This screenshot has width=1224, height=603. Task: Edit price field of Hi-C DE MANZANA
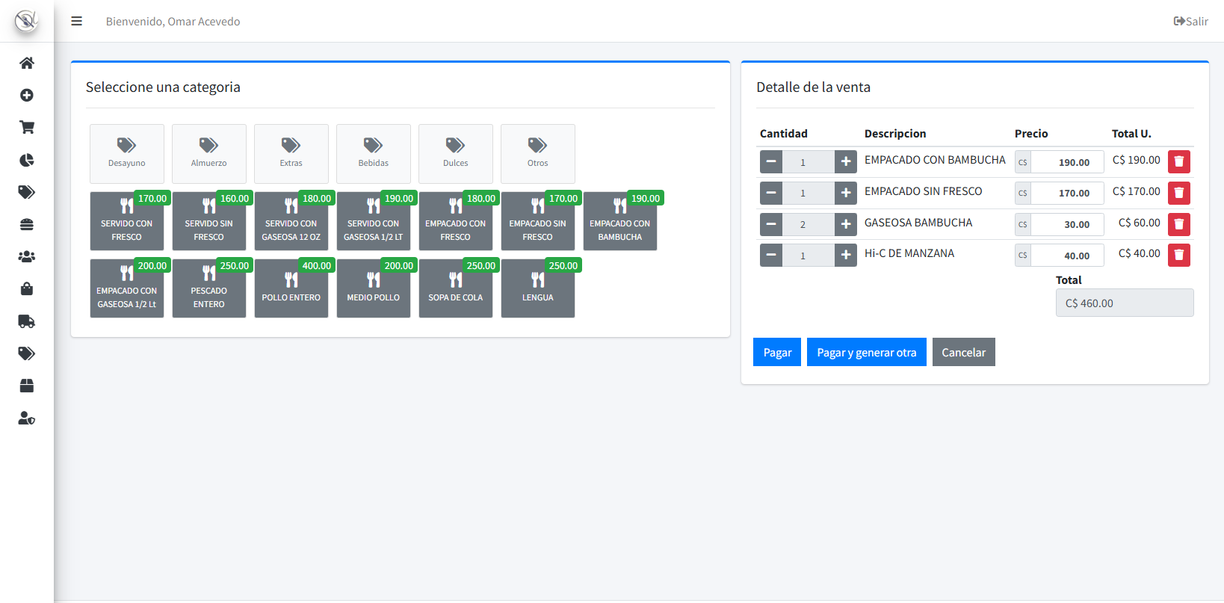1067,255
